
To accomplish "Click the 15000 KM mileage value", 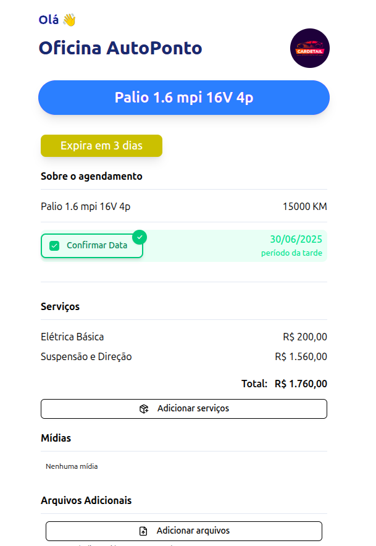I will click(x=304, y=206).
